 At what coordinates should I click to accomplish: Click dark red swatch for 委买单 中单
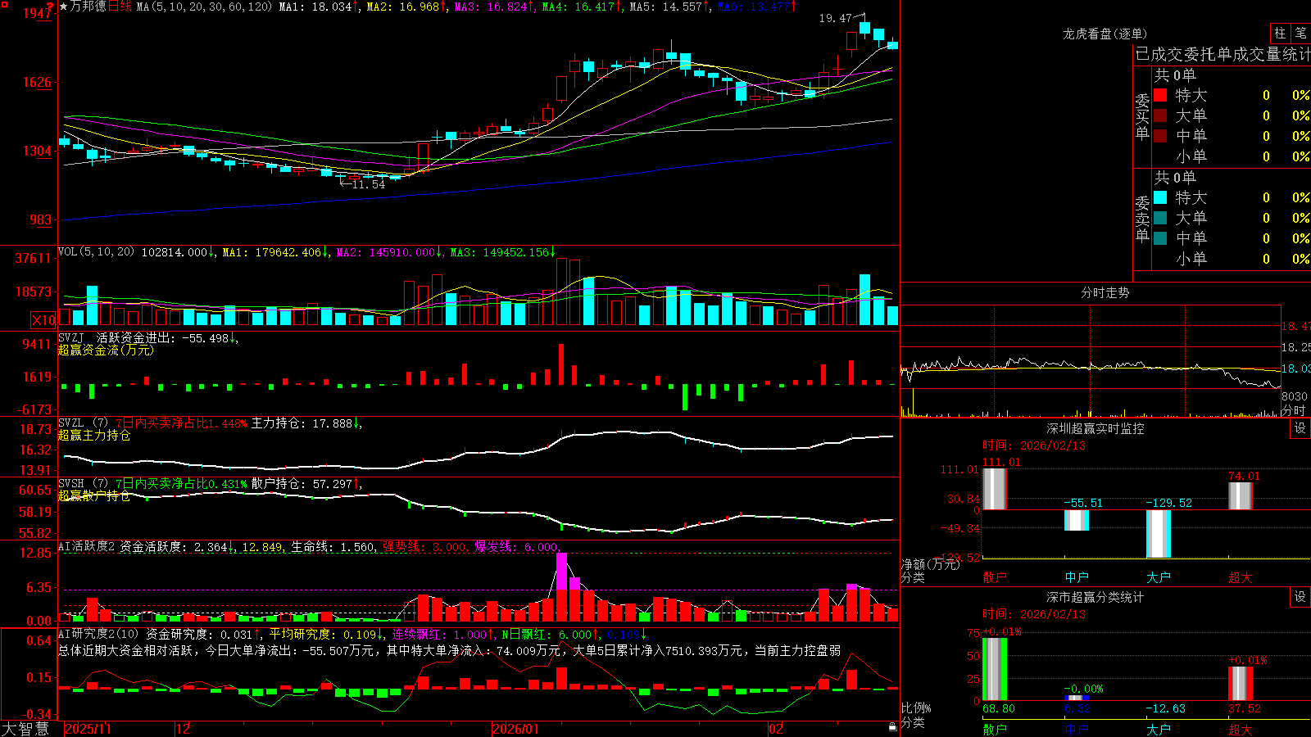point(1160,136)
